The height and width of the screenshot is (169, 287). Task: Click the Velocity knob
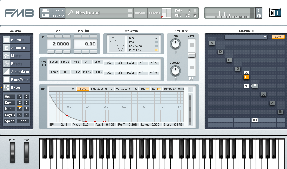(175, 71)
